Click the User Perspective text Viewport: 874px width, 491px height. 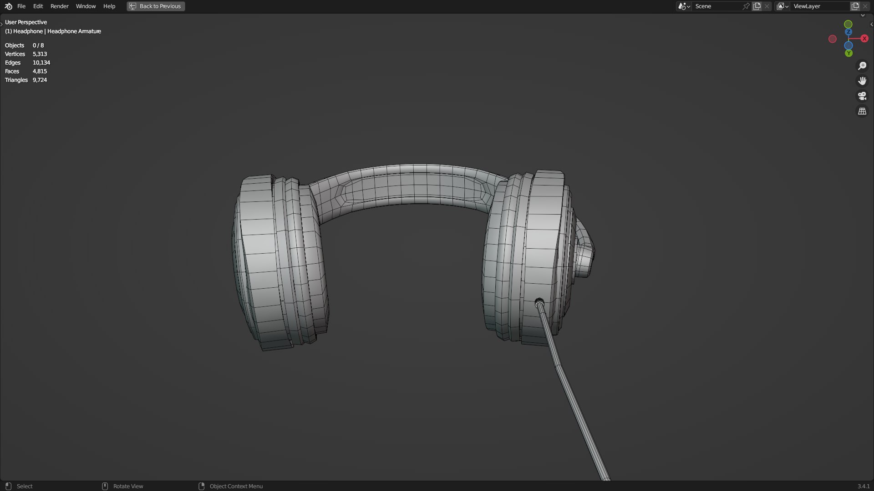click(26, 22)
